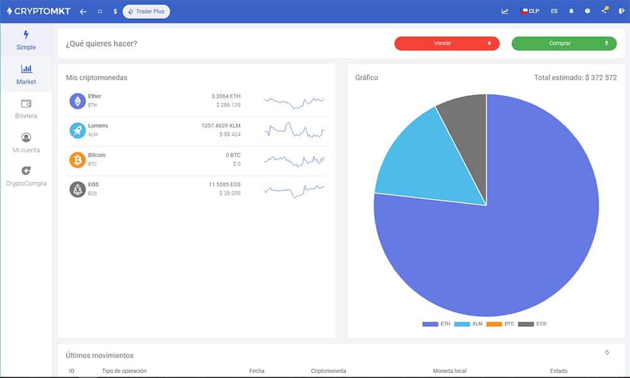Open Trader Plus mode
Image resolution: width=630 pixels, height=378 pixels.
pyautogui.click(x=146, y=11)
